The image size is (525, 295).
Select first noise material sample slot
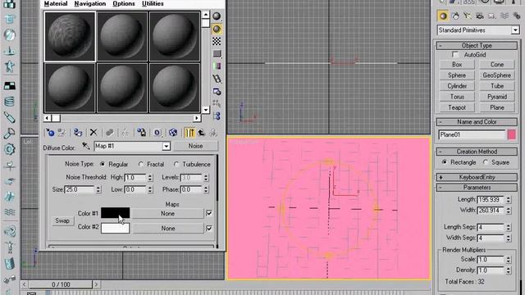tap(70, 36)
